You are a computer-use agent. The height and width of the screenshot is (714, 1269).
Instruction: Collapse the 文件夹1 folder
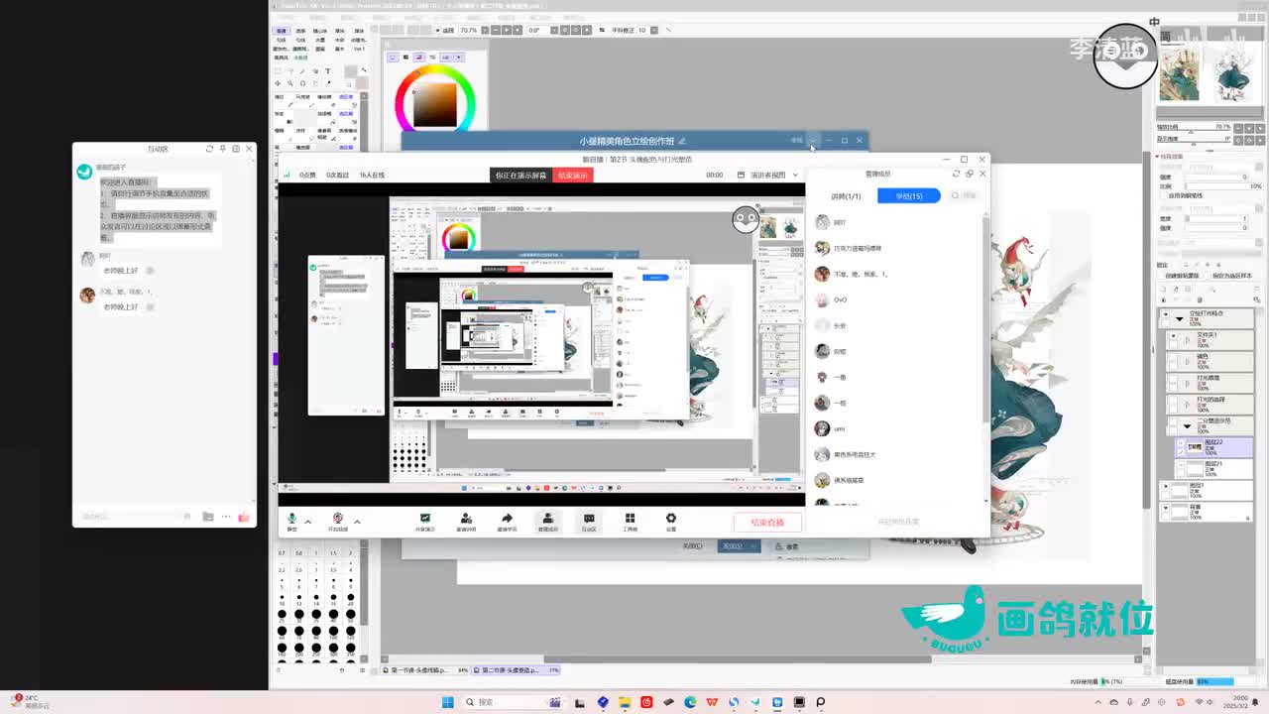point(1187,340)
